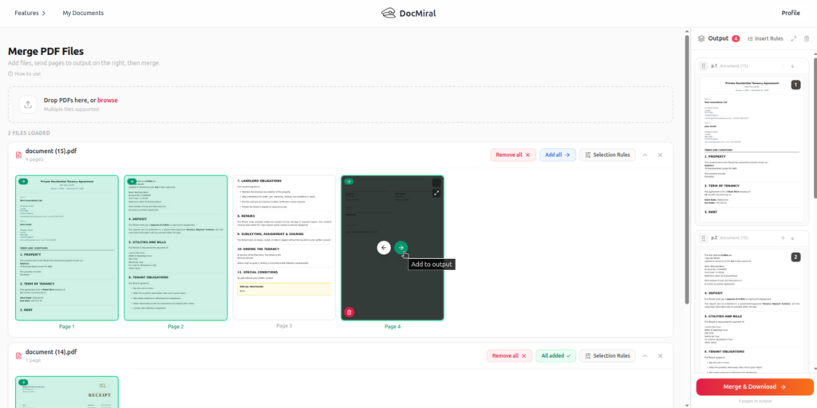The width and height of the screenshot is (817, 408).
Task: Click the PDF file icon beside document (14).pdf
Action: click(x=19, y=356)
